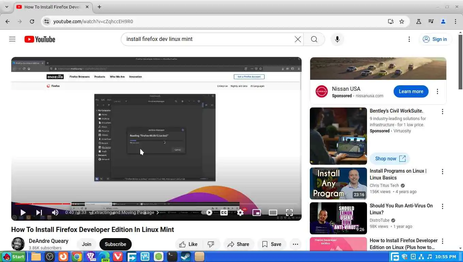Share the video
This screenshot has height=262, width=463.
point(239,244)
